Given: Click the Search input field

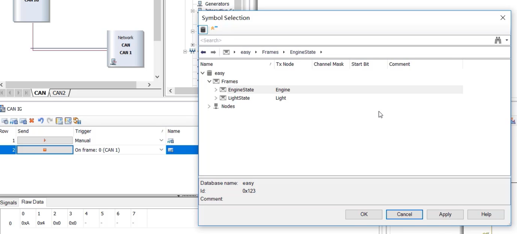Looking at the screenshot, I should point(346,40).
